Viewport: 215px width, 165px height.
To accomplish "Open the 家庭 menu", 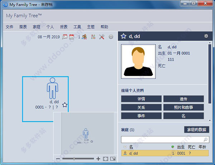I will coord(37,27).
